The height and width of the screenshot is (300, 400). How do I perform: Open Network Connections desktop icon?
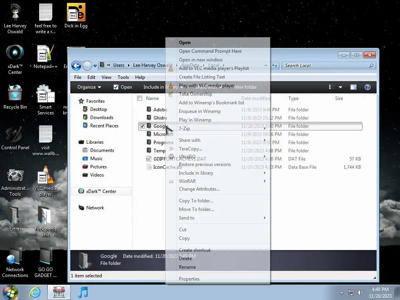(x=15, y=262)
